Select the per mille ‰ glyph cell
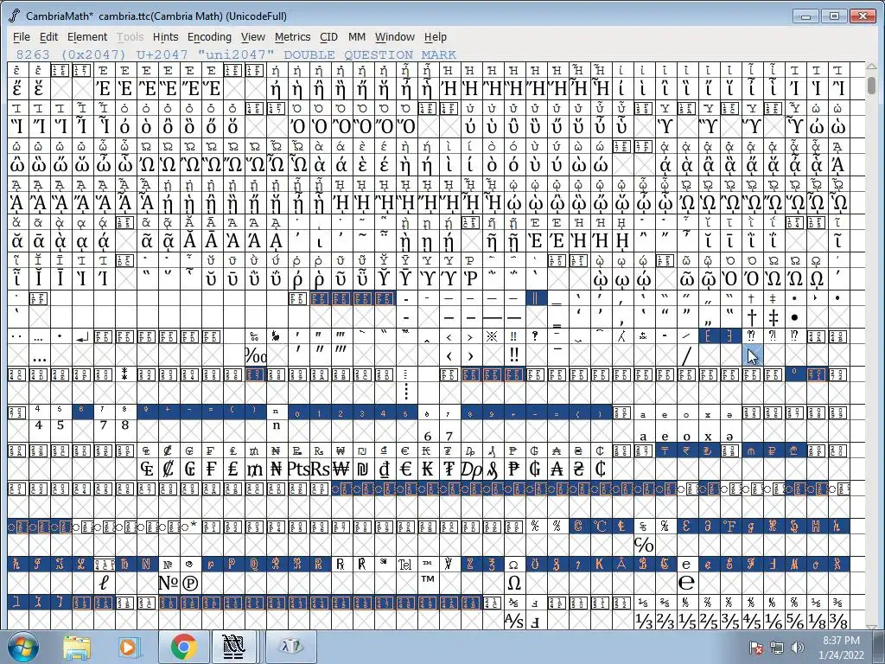The width and height of the screenshot is (885, 664). (255, 355)
